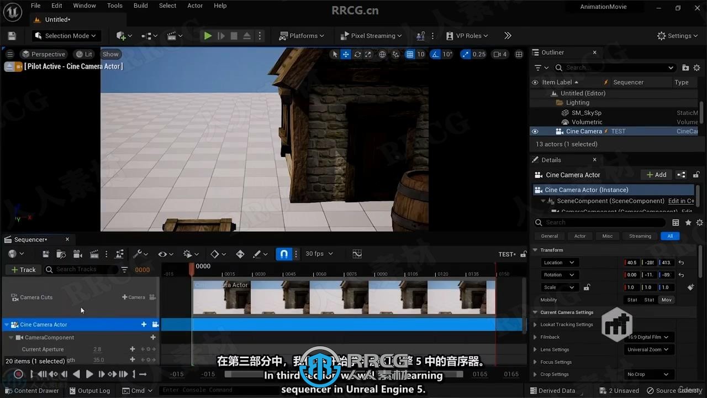Click the world/local coordinate globe icon in the viewport
Viewport: 707px width, 398px height.
point(382,54)
